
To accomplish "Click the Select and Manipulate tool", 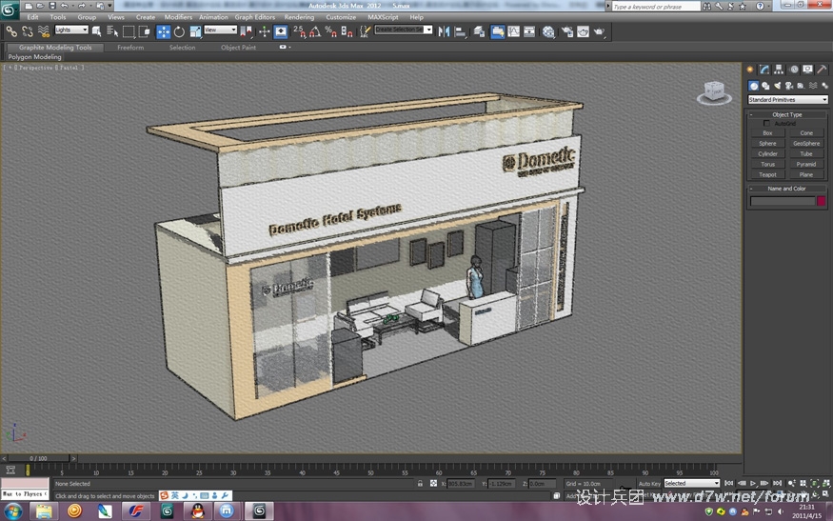I will 264,31.
